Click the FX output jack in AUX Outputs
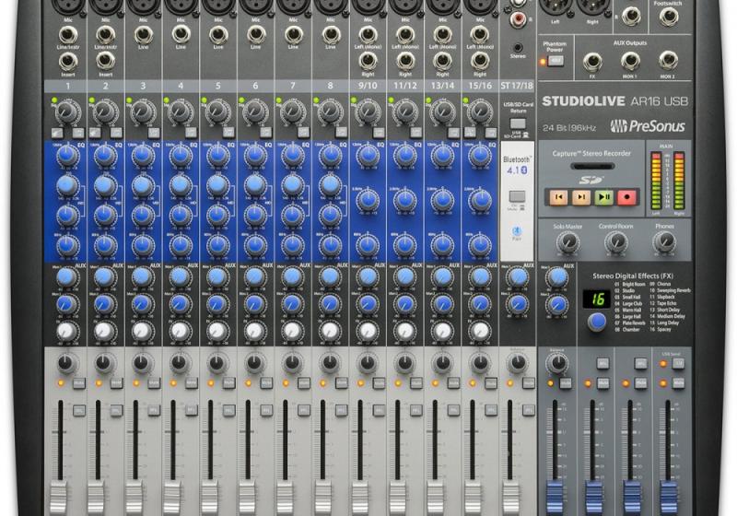Screen dimensions: 737x516 coord(591,61)
